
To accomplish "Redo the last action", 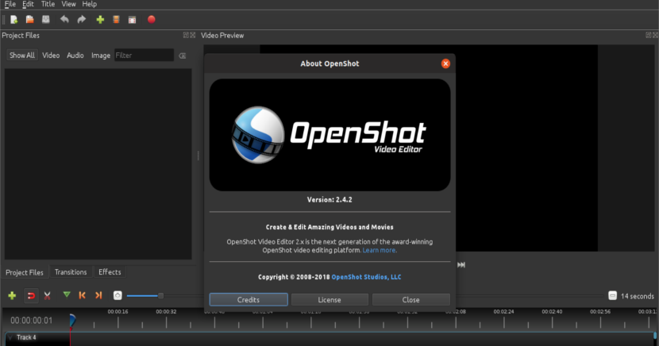I will point(82,20).
